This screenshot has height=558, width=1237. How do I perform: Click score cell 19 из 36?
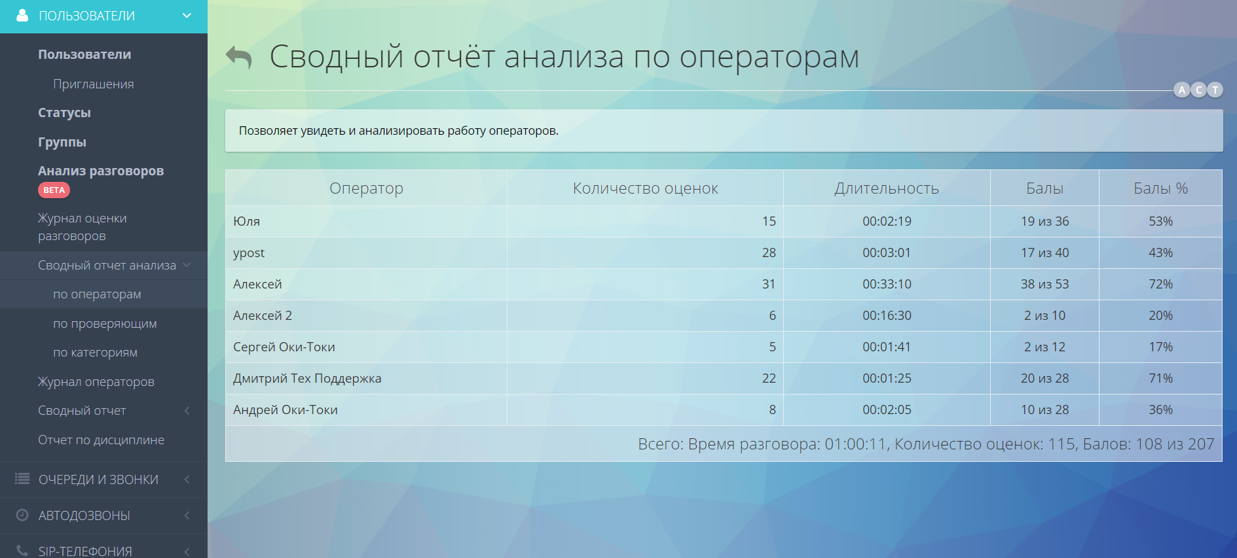(1044, 221)
